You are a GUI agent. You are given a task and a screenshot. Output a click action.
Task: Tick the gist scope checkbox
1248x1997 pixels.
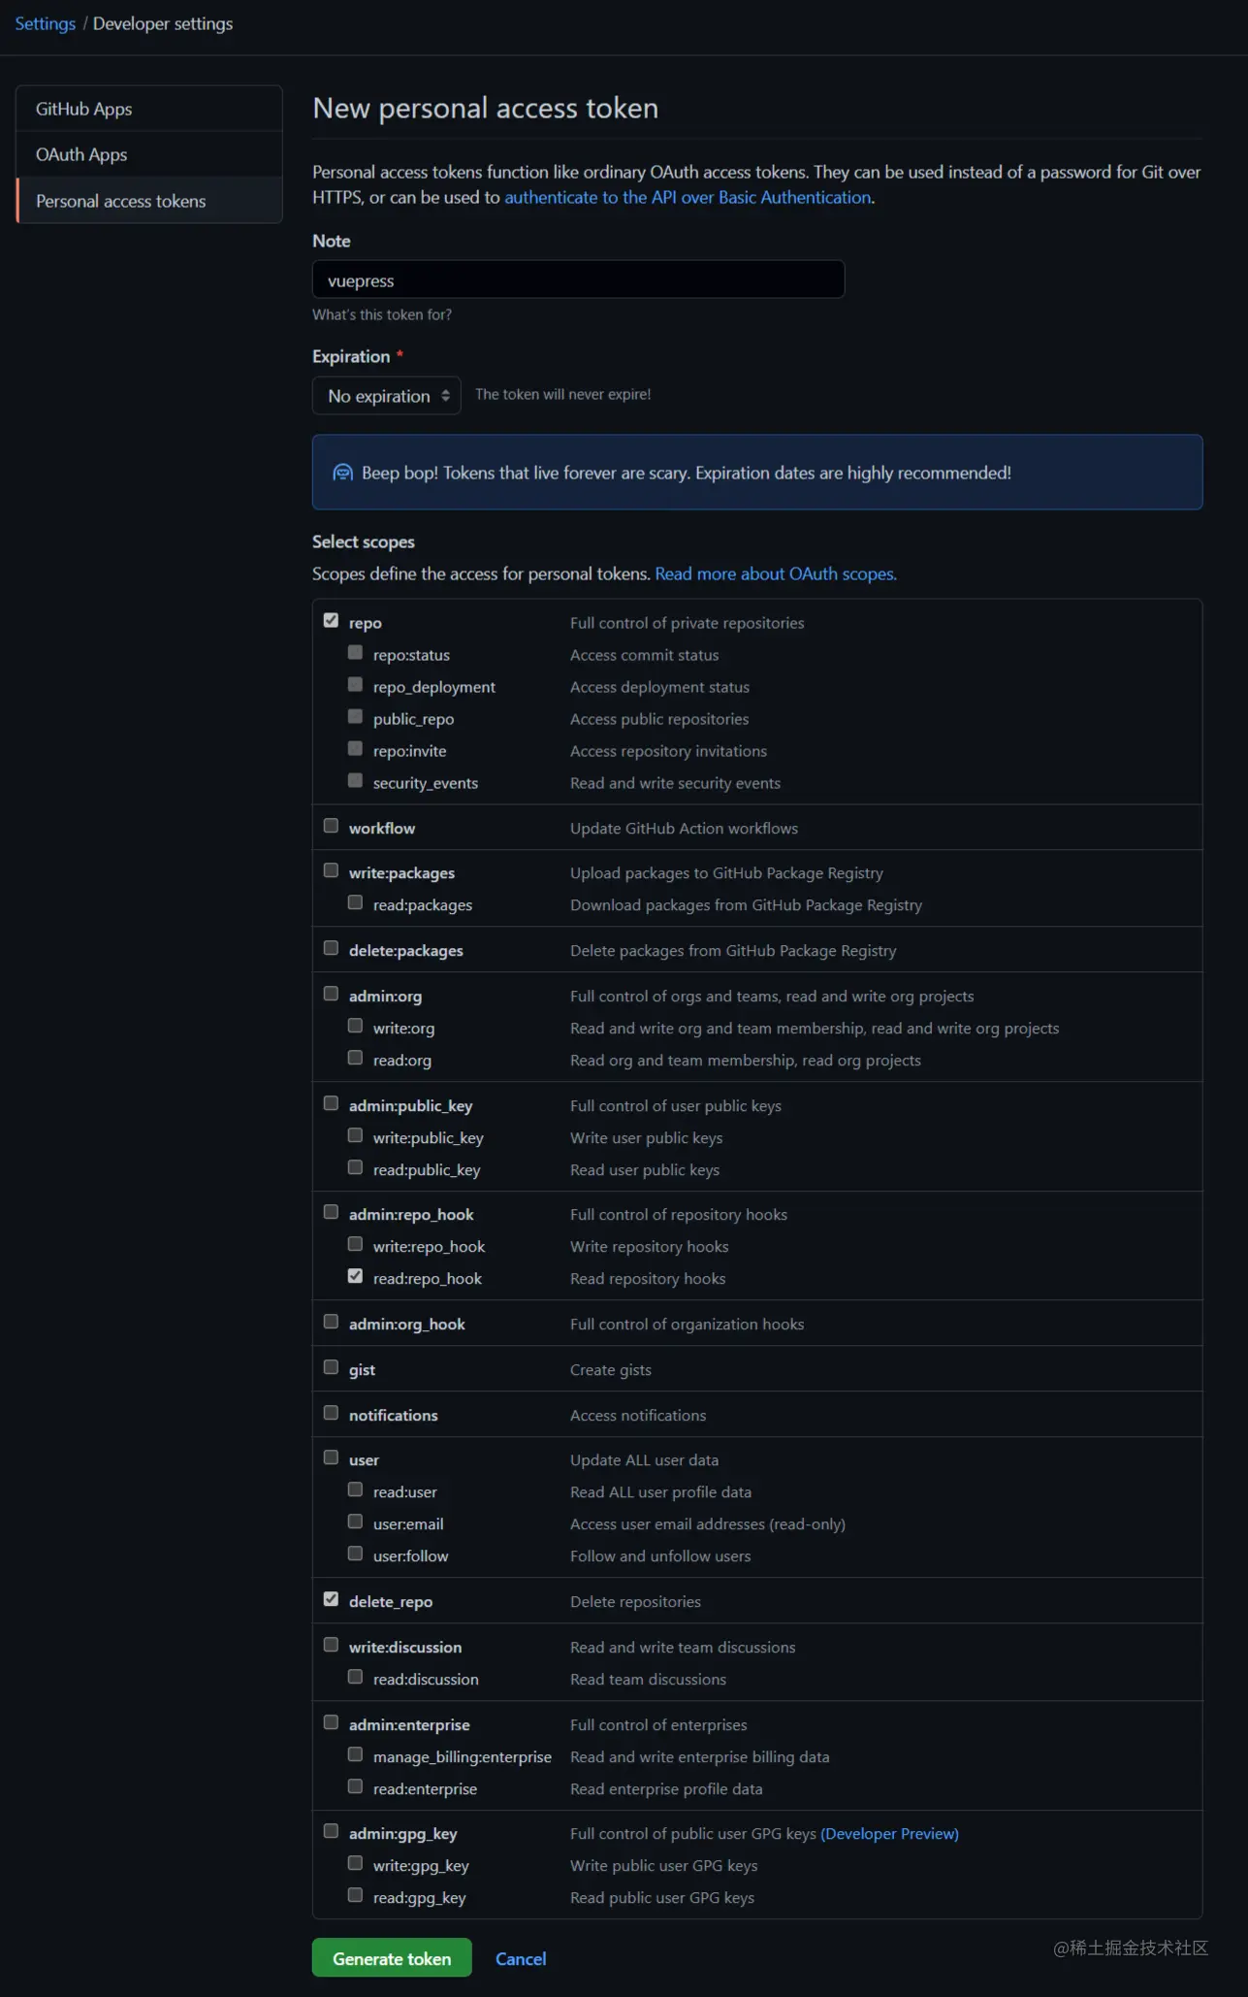[331, 1367]
